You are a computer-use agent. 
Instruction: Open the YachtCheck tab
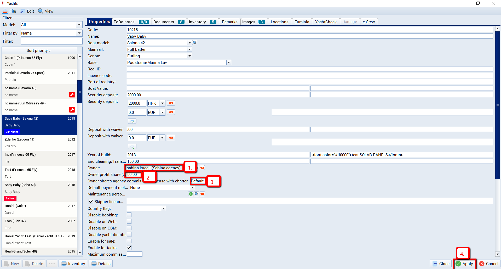click(326, 22)
